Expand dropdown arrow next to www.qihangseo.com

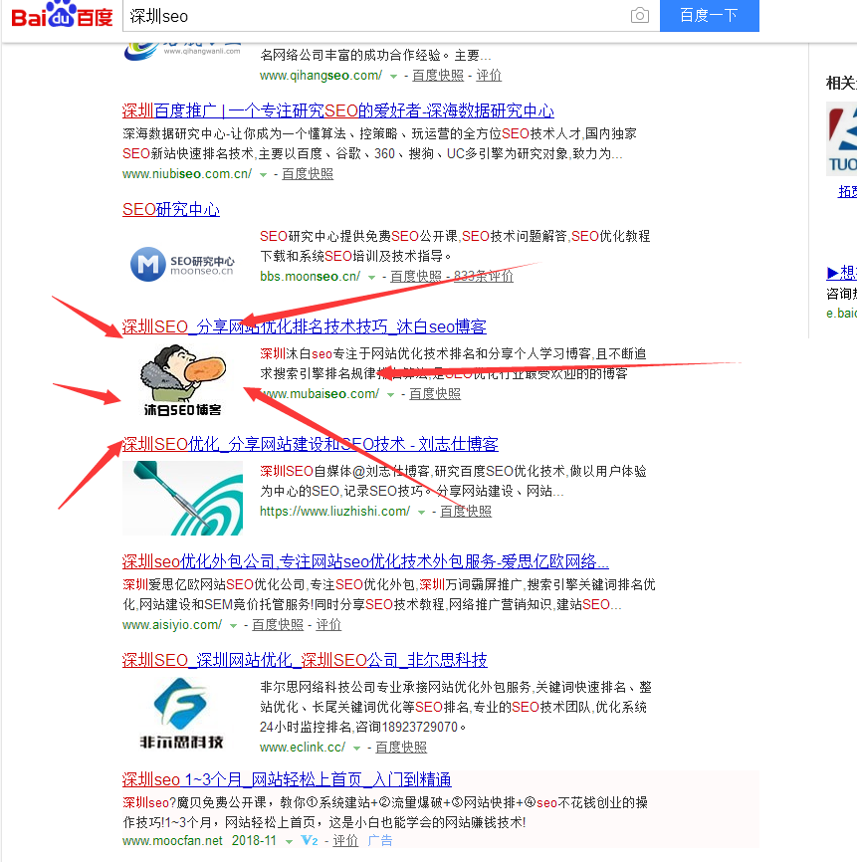coord(394,76)
